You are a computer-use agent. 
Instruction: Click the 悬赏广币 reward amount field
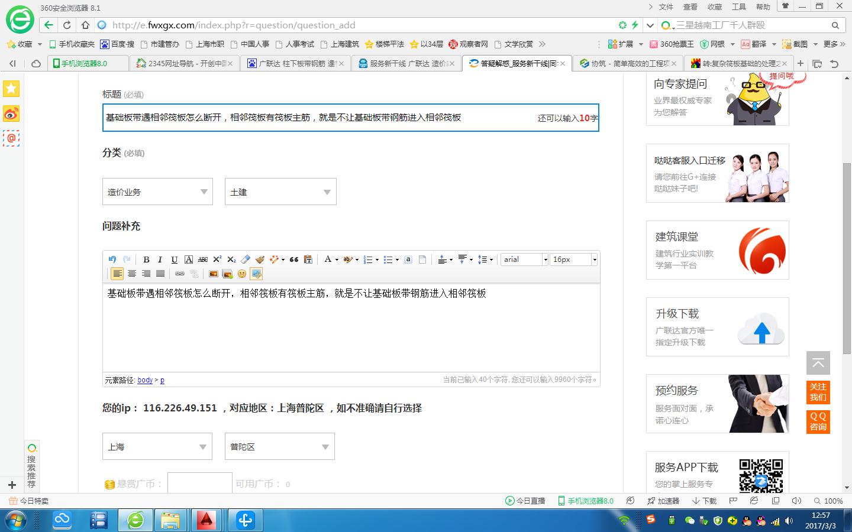pyautogui.click(x=200, y=483)
